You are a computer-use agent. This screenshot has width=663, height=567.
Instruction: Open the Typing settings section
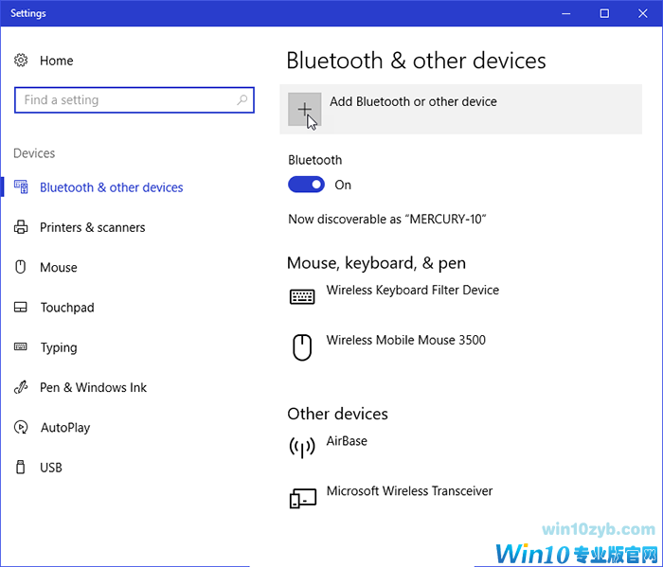pos(59,347)
